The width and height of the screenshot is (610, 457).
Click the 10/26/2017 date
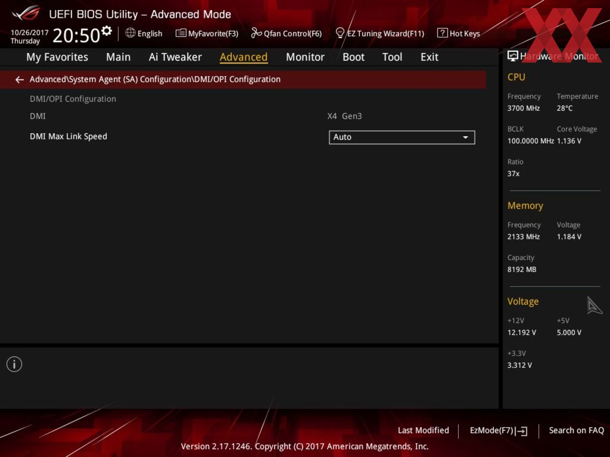[30, 33]
